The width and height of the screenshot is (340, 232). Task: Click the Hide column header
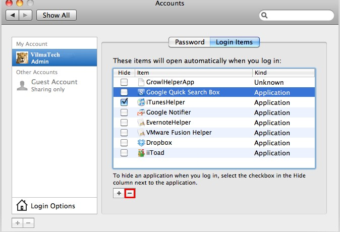click(124, 73)
